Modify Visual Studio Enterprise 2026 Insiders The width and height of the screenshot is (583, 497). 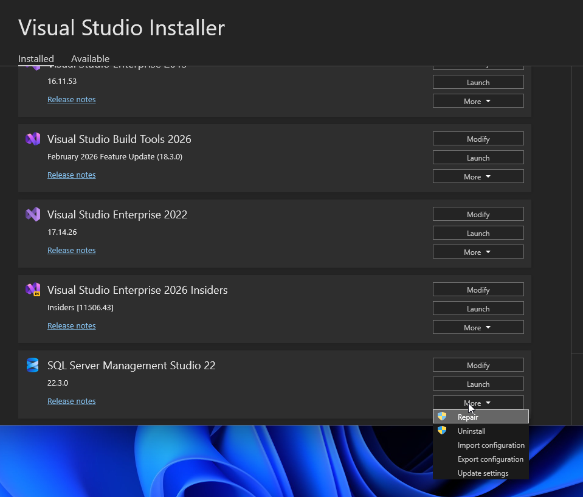[x=478, y=290]
